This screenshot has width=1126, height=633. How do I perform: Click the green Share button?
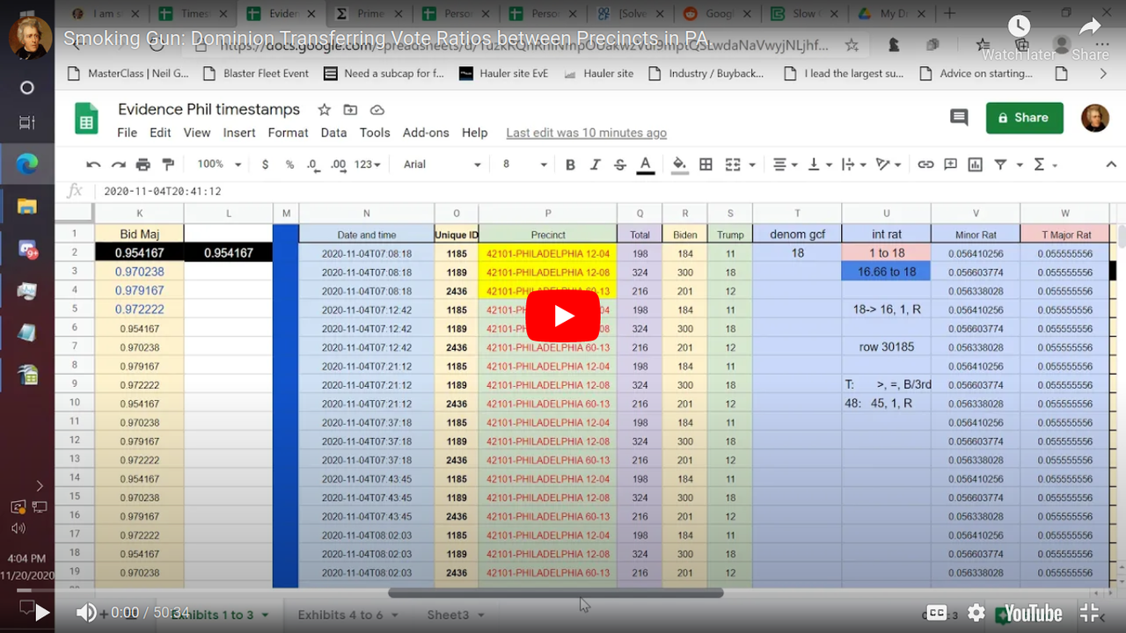click(1024, 118)
